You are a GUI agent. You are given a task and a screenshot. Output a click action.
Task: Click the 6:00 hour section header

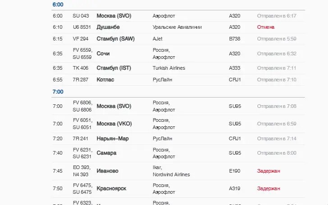(x=58, y=4)
